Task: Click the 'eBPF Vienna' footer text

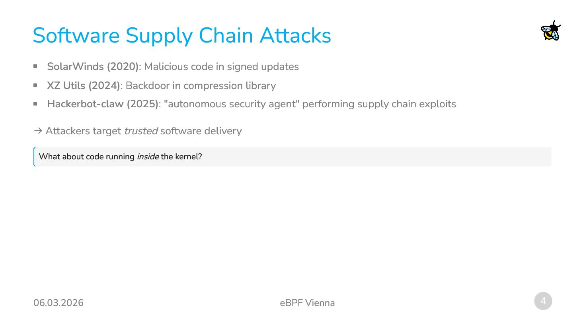Action: click(x=307, y=303)
